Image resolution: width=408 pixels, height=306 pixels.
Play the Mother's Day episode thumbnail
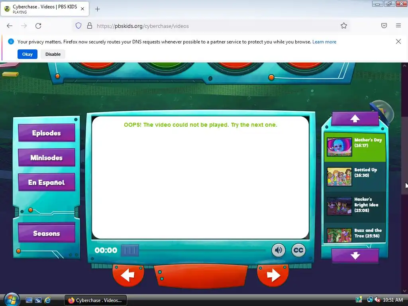tap(339, 147)
